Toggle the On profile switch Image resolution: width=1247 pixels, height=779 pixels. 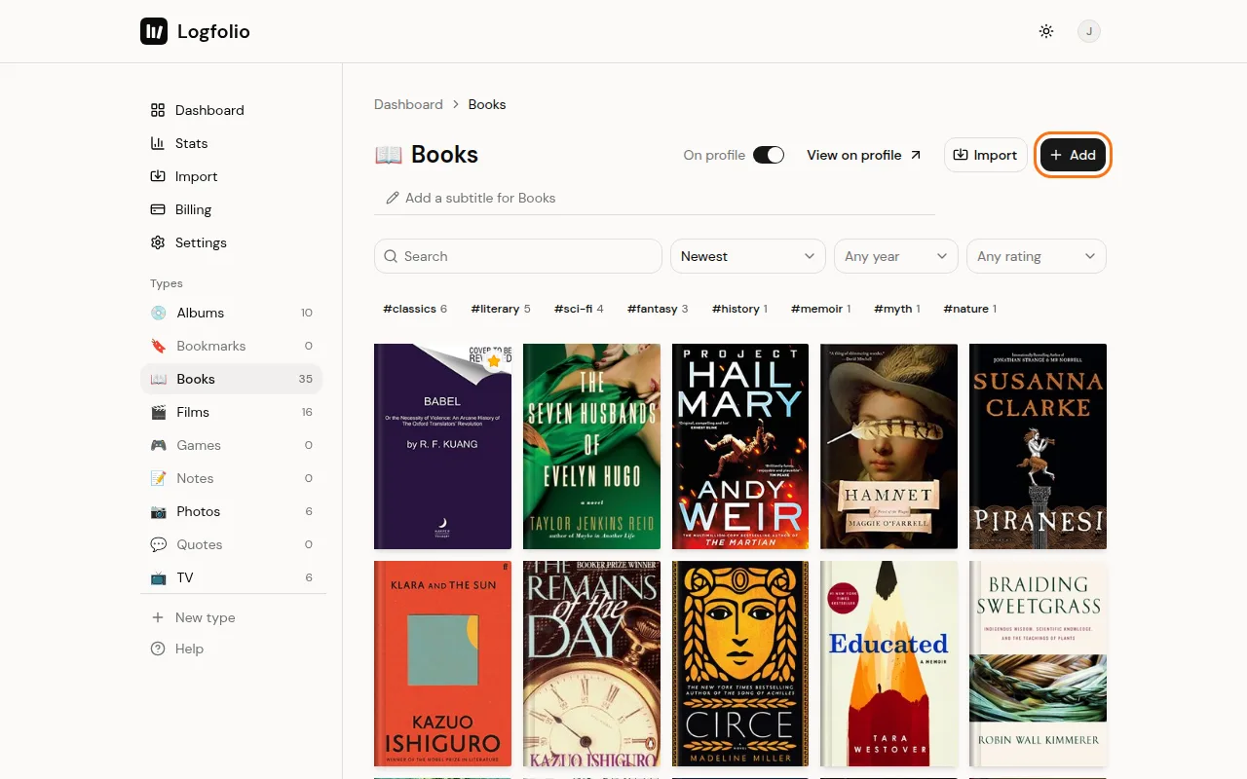coord(769,155)
